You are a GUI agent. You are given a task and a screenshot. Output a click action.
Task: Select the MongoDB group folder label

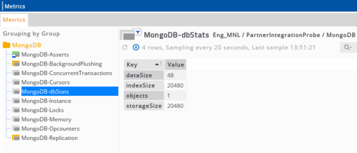27,45
